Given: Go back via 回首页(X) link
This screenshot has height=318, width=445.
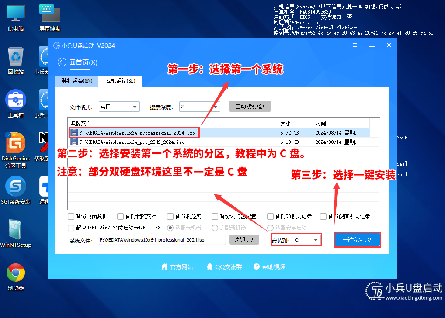Looking at the screenshot, I should [x=83, y=62].
